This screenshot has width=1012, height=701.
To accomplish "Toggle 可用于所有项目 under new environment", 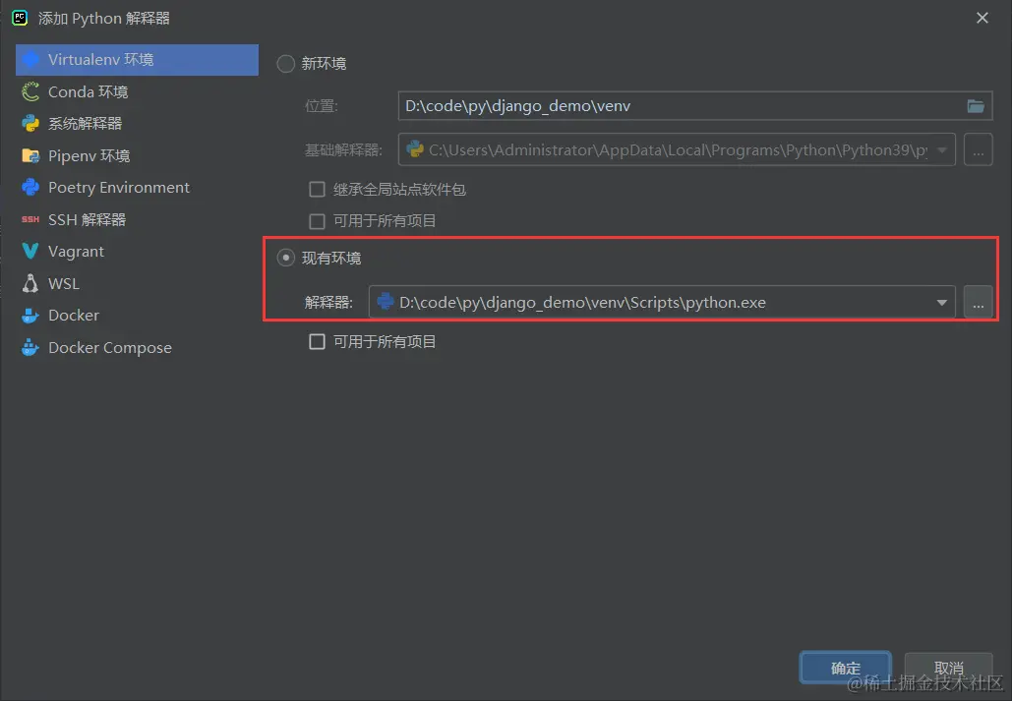I will tap(317, 221).
